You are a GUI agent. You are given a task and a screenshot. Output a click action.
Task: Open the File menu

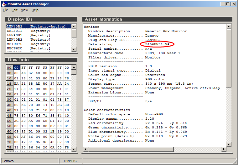tap(5, 10)
